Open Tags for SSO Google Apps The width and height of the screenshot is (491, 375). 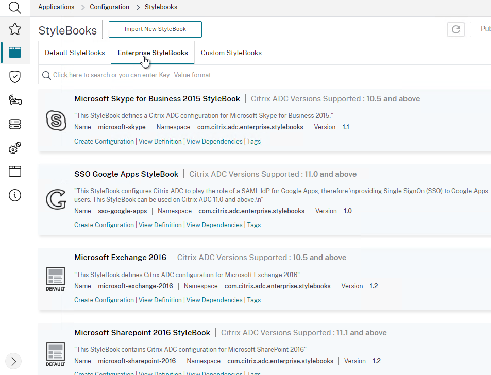coord(254,225)
